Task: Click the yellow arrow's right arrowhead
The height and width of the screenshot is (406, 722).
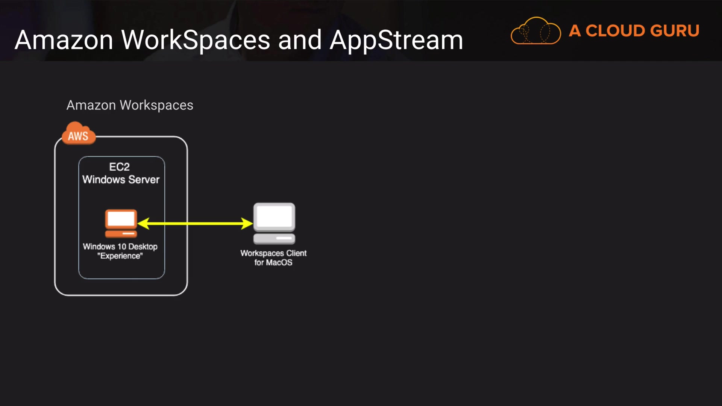Action: [247, 224]
